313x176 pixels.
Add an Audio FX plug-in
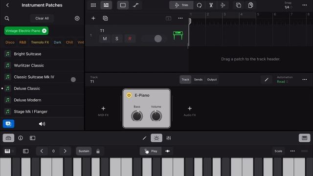click(x=190, y=111)
